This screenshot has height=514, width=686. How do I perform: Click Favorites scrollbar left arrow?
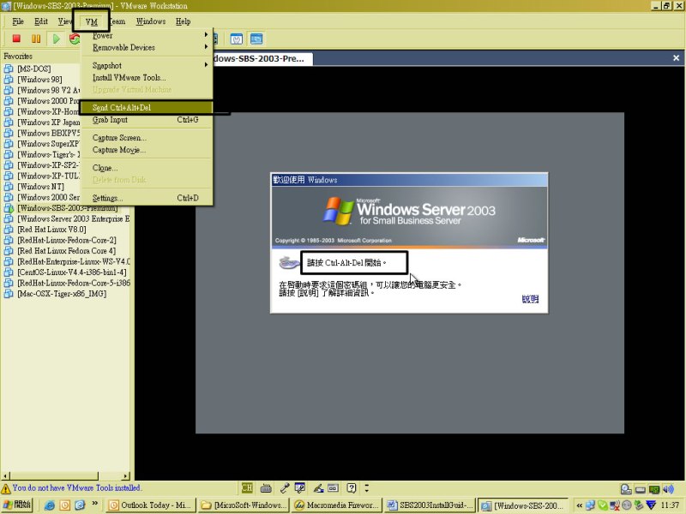pyautogui.click(x=5, y=476)
